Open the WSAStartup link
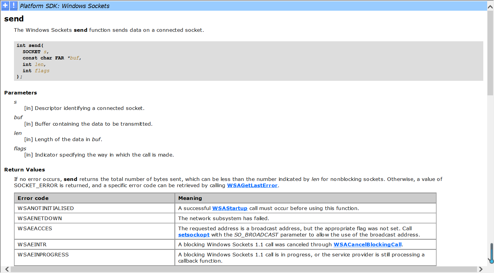This screenshot has width=494, height=273. [230, 208]
